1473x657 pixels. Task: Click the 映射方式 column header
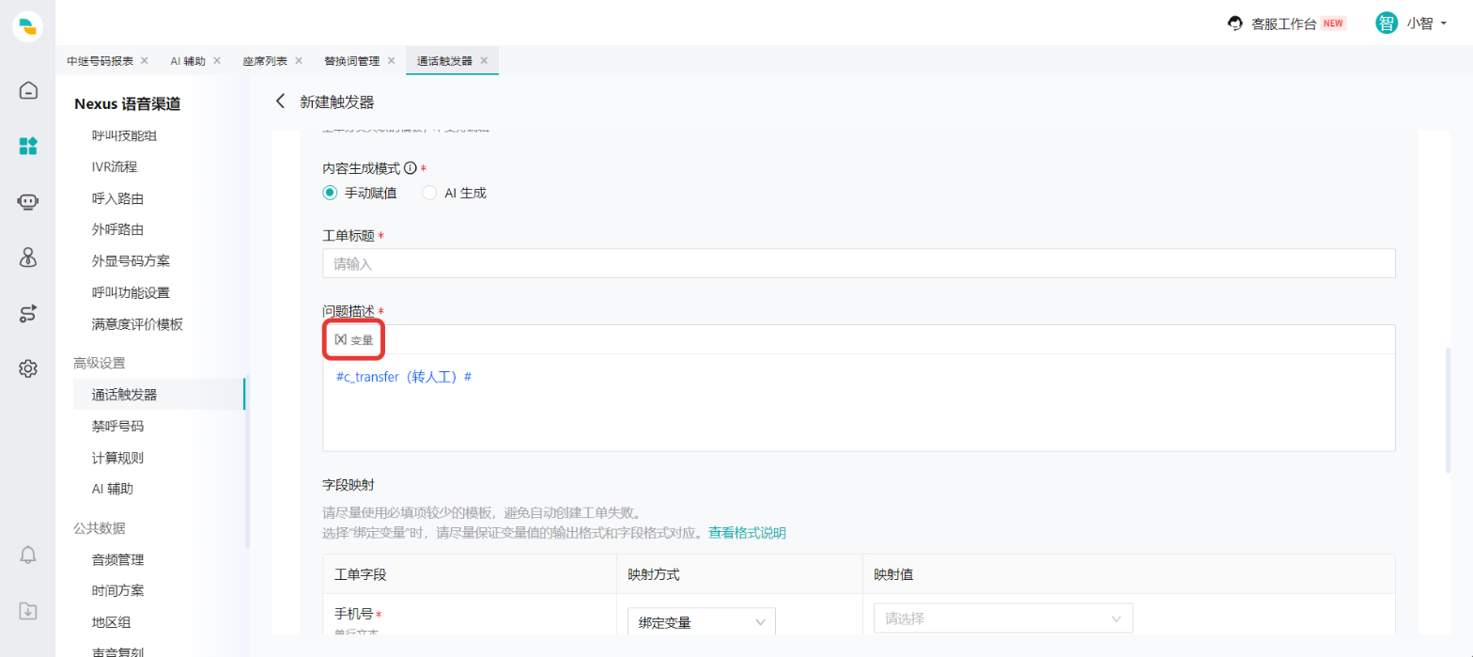[x=654, y=573]
